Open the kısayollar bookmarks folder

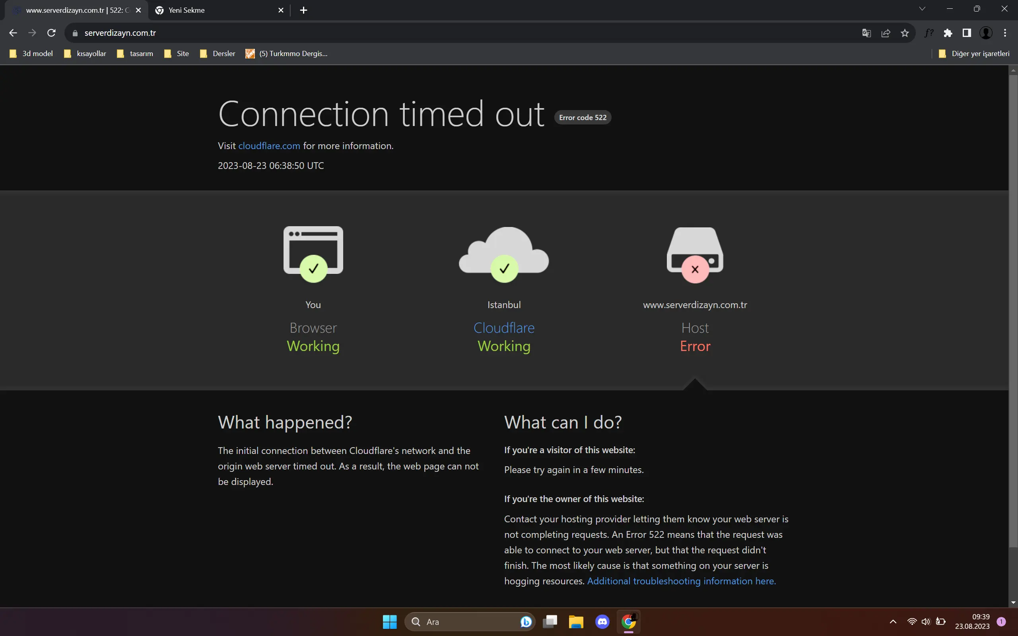(x=85, y=53)
